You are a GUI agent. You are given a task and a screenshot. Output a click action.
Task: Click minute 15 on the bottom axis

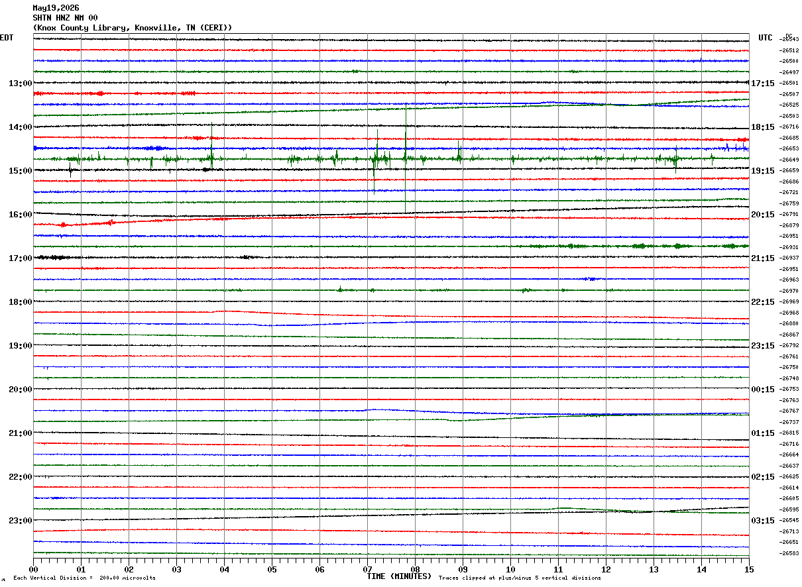(749, 569)
